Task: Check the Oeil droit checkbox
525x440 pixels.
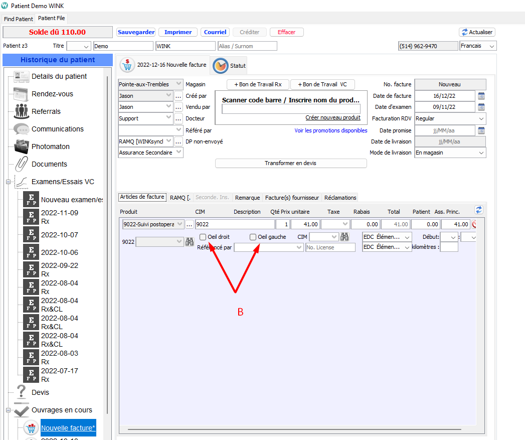Action: tap(203, 237)
